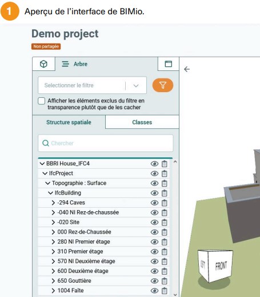The height and width of the screenshot is (297, 260).
Task: Select the Arbre tab label
Action: point(81,64)
